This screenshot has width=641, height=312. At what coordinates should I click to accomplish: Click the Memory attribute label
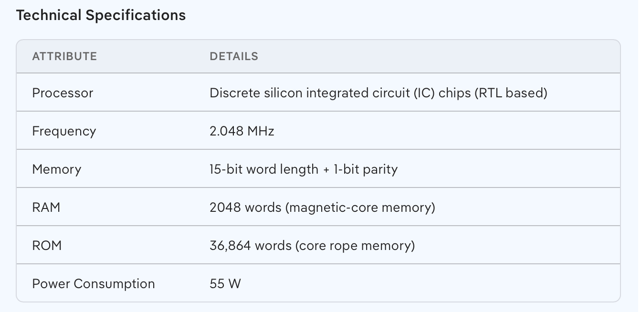click(56, 169)
